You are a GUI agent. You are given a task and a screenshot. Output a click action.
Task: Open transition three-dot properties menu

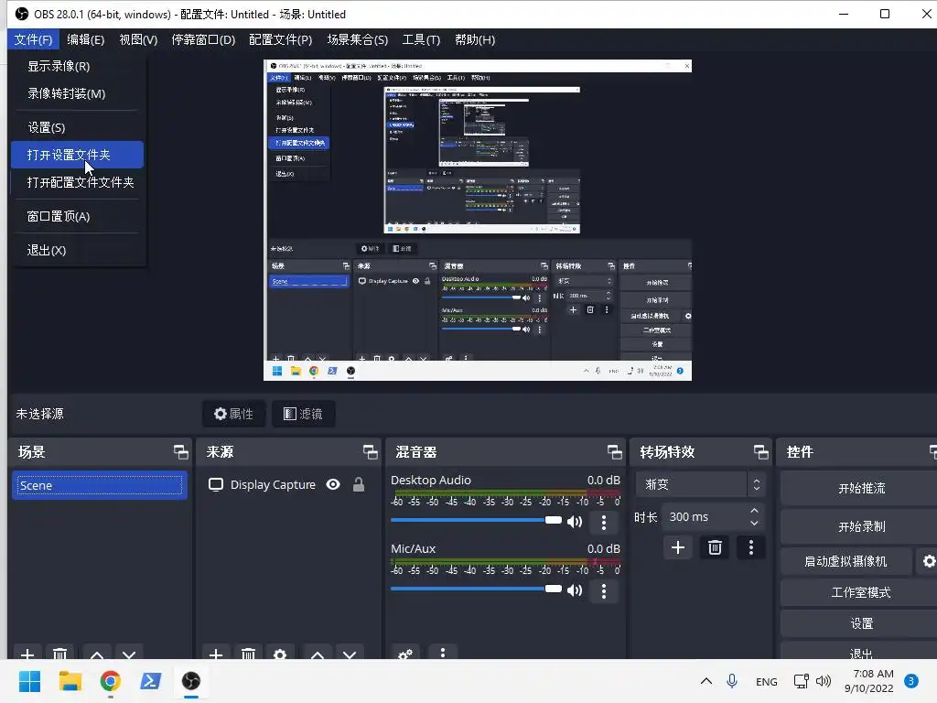[x=751, y=547]
